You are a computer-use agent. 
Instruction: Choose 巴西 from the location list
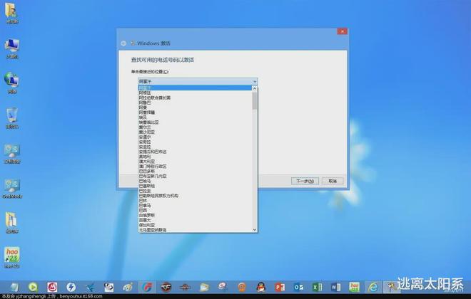coord(195,210)
